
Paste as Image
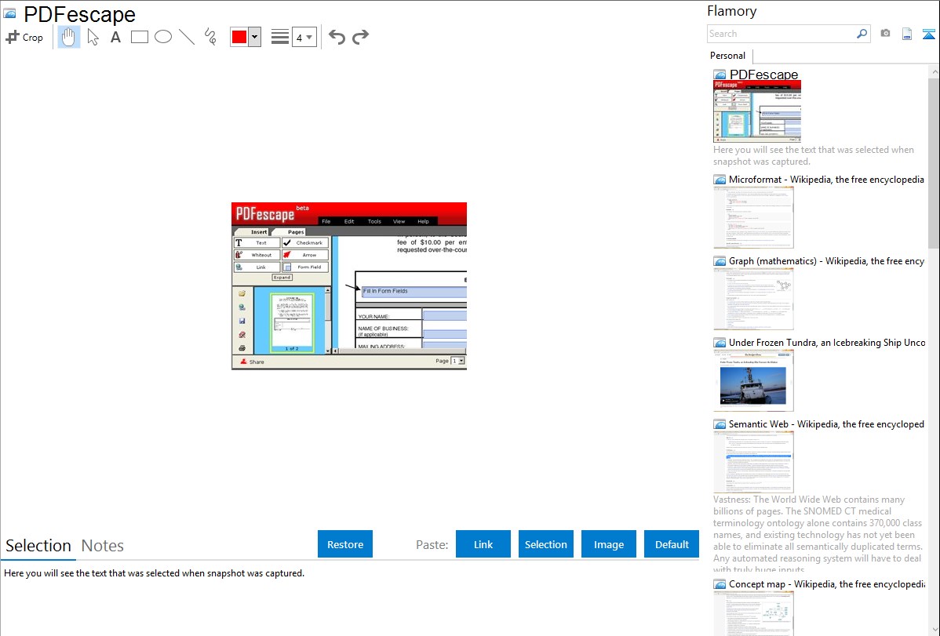pos(609,544)
